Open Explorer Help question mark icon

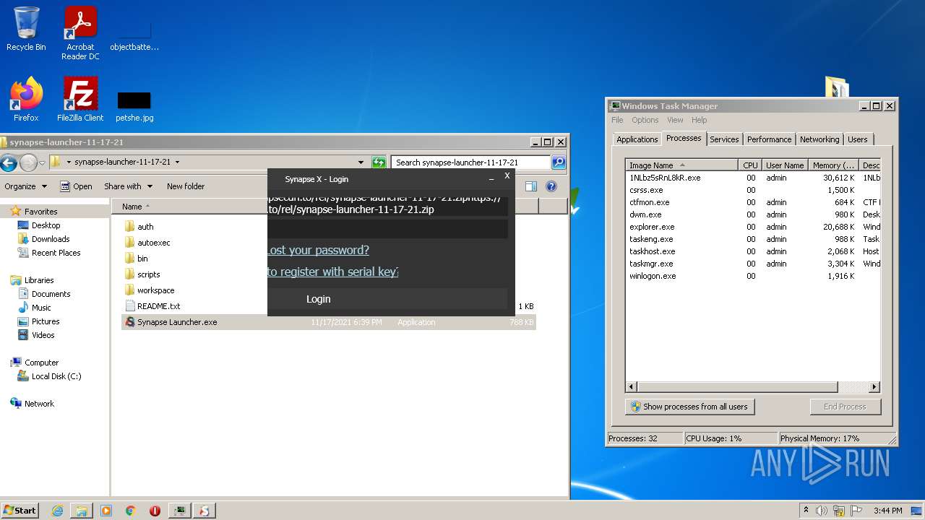(551, 186)
